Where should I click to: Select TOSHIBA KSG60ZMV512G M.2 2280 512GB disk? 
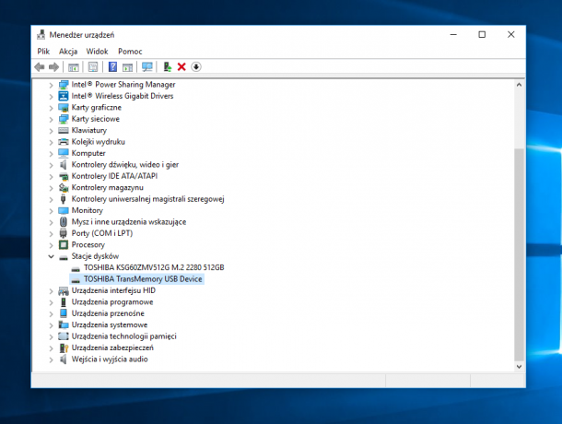click(154, 267)
